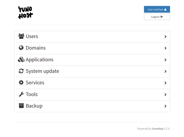Click the Backup archive box icon
The image size is (184, 137).
pos(21,106)
